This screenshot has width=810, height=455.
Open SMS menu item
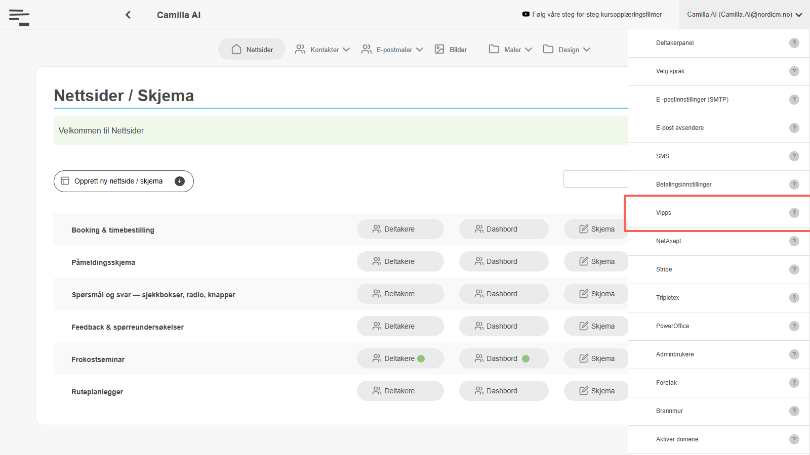pyautogui.click(x=719, y=156)
